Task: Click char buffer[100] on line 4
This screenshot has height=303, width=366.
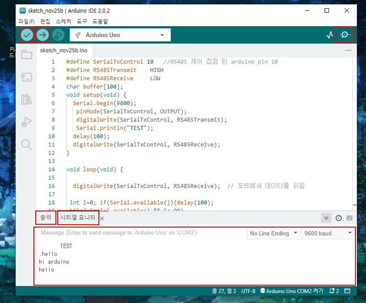Action: (x=95, y=87)
